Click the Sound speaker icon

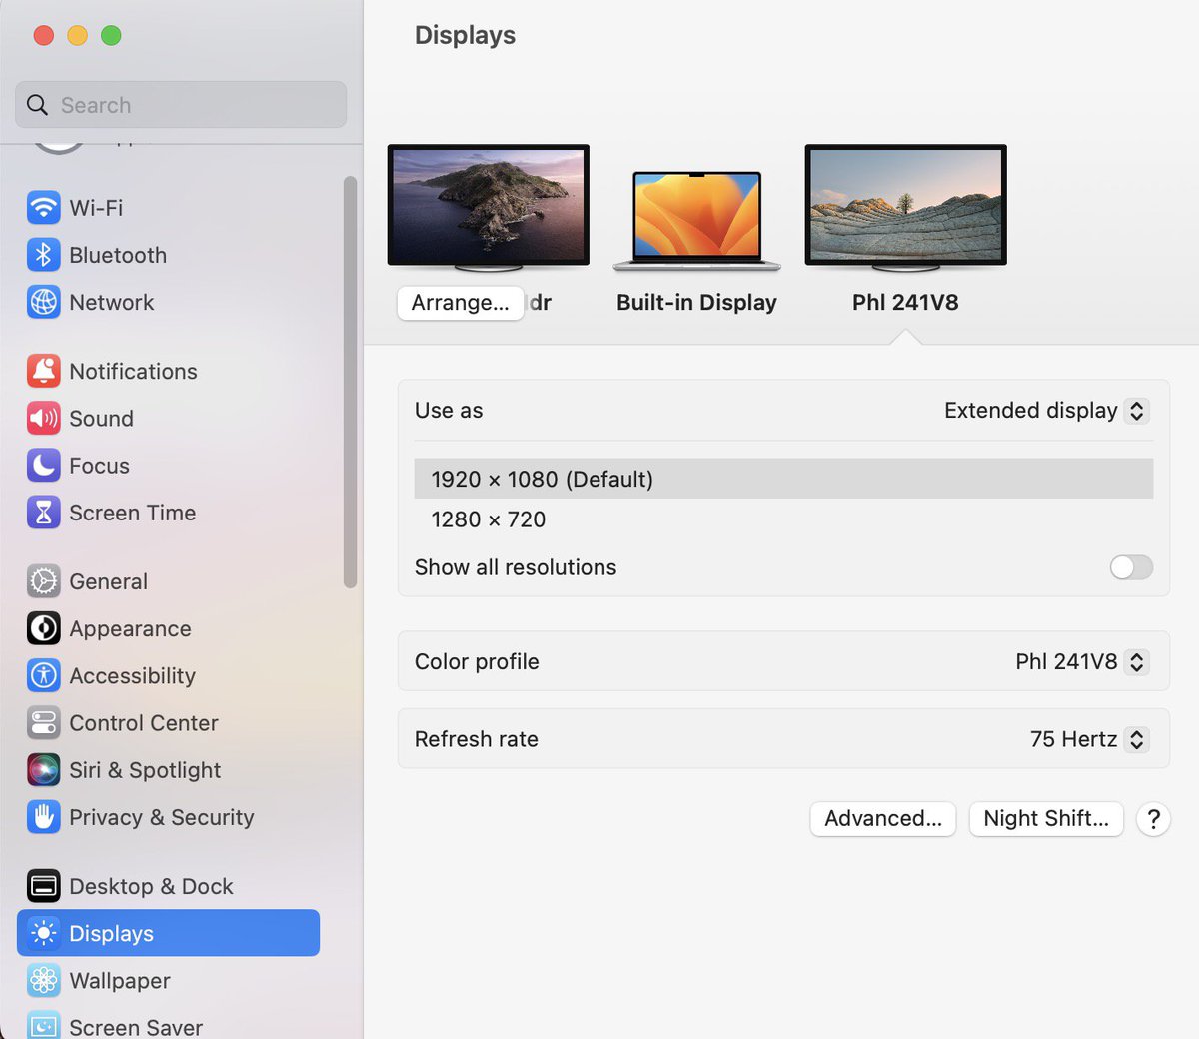43,418
